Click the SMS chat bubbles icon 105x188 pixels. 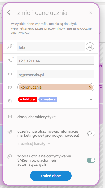click(x=10, y=157)
